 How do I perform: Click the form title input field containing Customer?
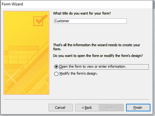coord(90,21)
